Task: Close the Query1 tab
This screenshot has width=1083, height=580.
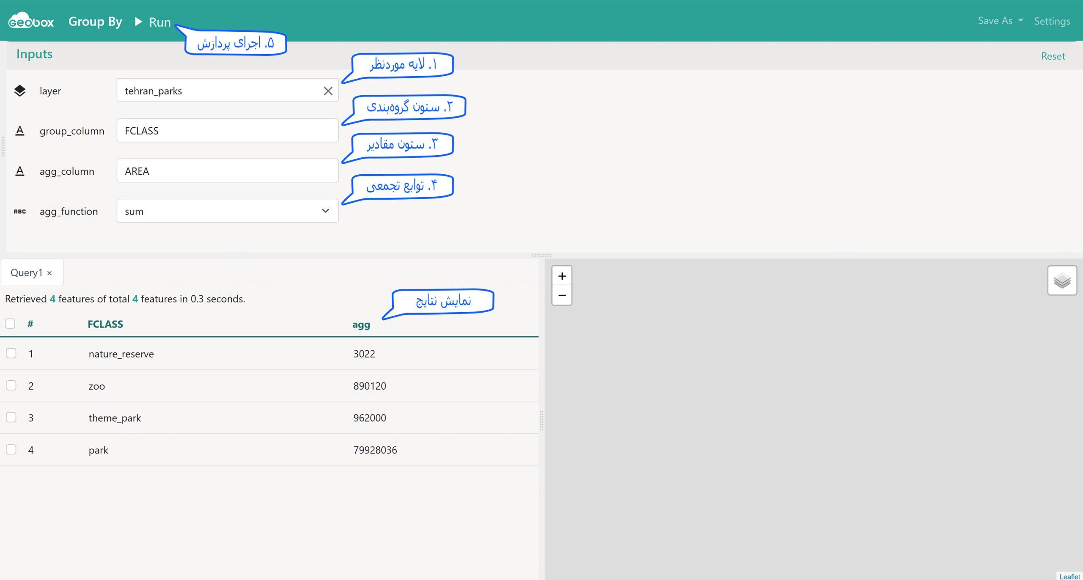Action: 50,273
